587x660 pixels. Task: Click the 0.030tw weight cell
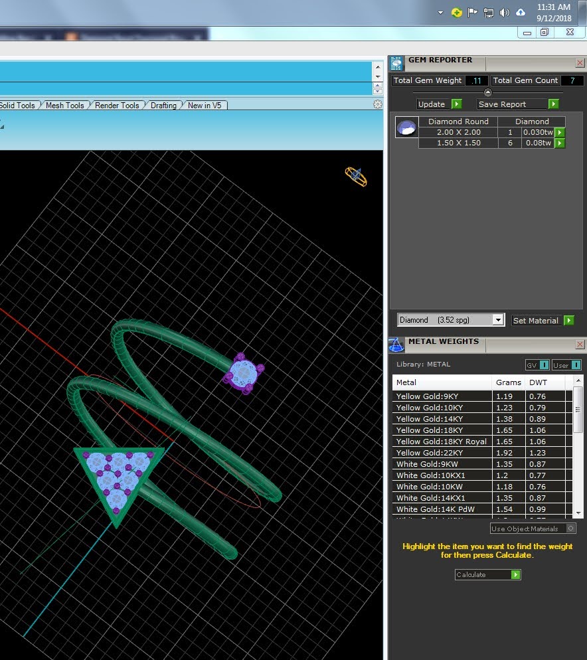coord(538,132)
